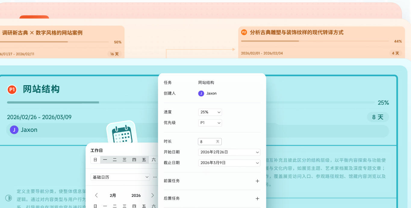Viewport: 411px width, 208px height.
Task: Click the plus icon to add 前置任务
Action: pyautogui.click(x=257, y=181)
